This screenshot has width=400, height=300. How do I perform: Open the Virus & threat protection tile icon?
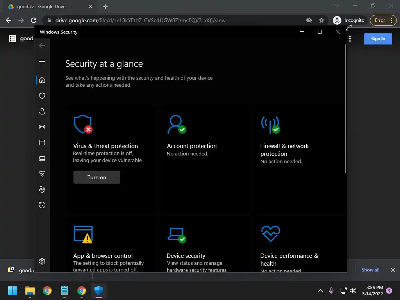(x=83, y=124)
